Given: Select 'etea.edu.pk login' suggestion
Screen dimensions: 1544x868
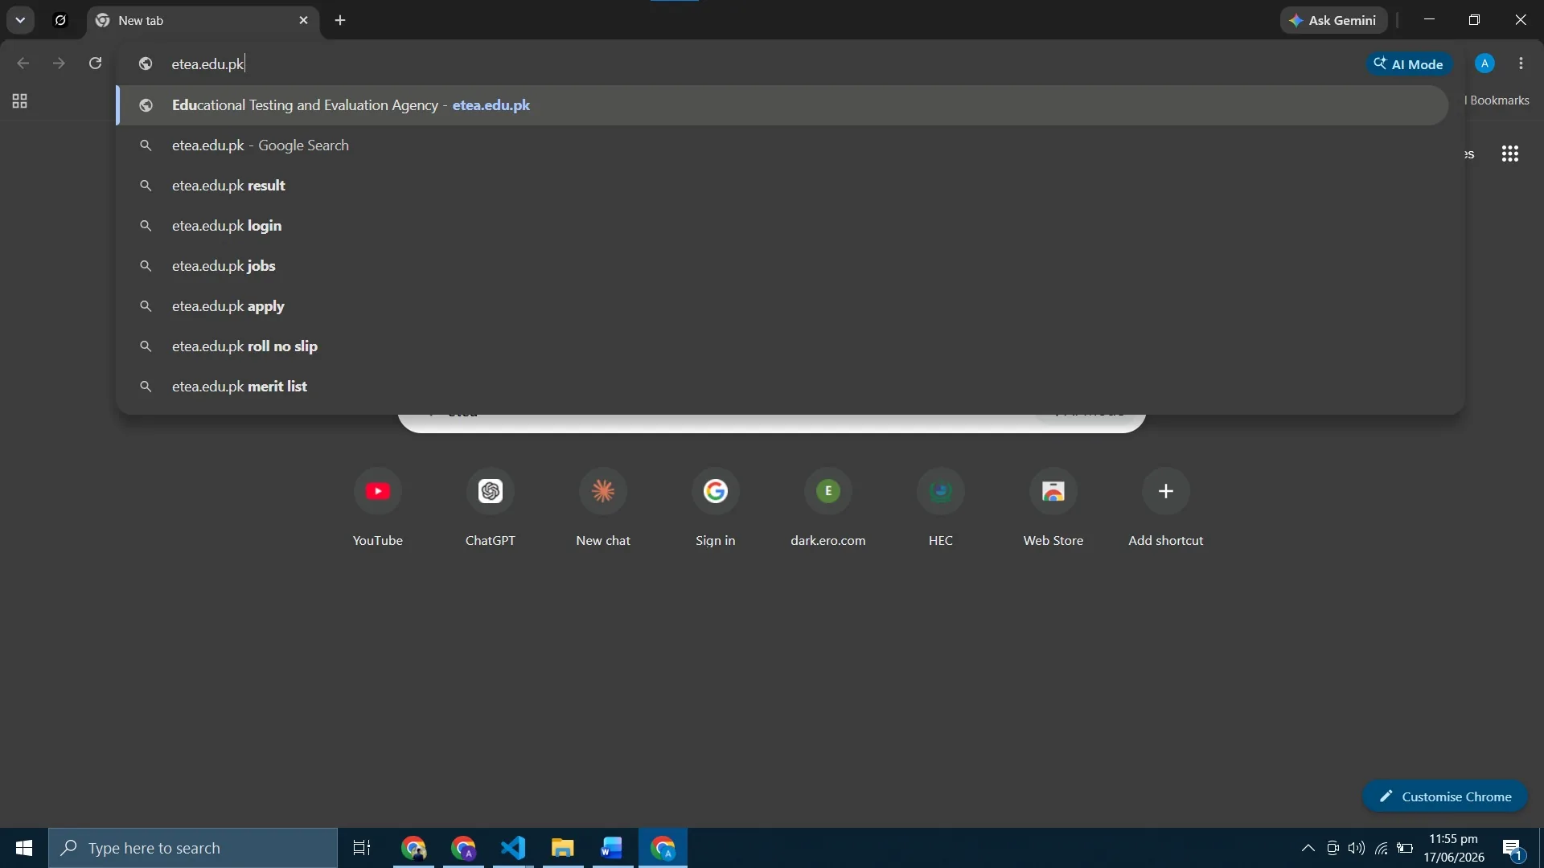Looking at the screenshot, I should pyautogui.click(x=782, y=226).
